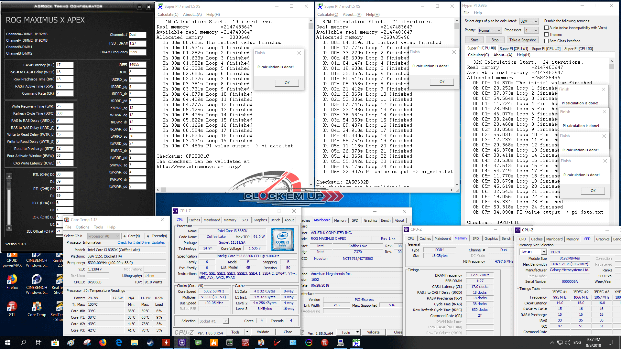Switch to Super PI via taskbar icon
Screen dimensions: 621x349
coord(356,343)
